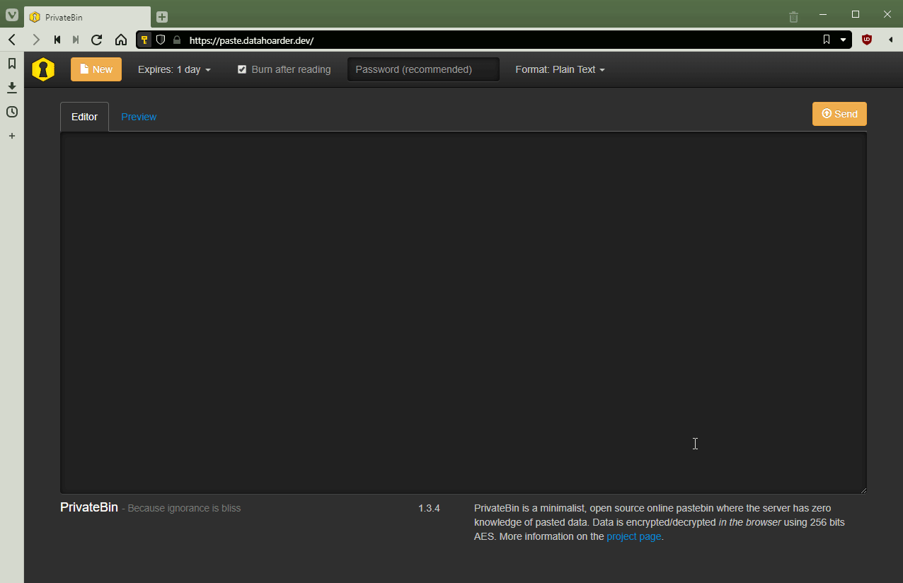Click the Send button
This screenshot has width=903, height=583.
839,114
